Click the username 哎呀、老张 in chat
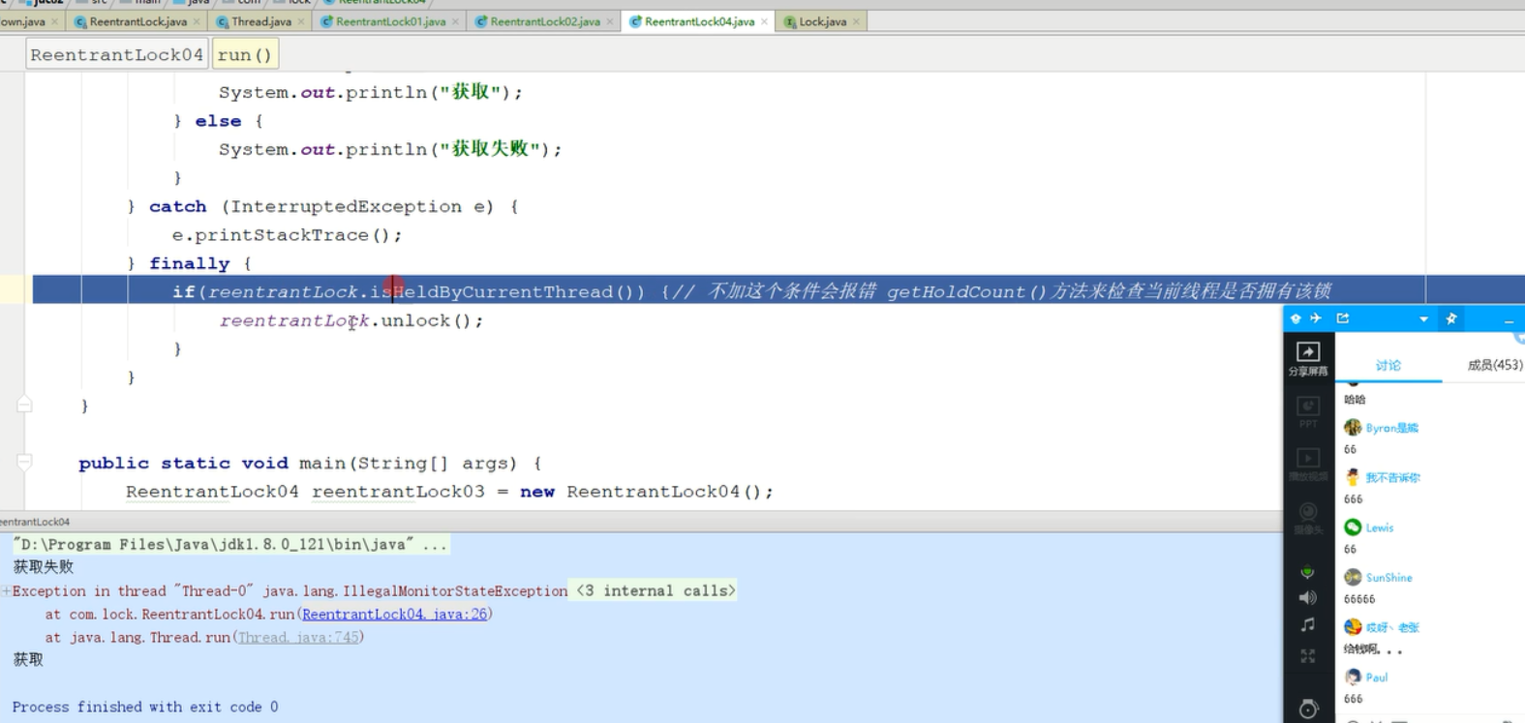Image resolution: width=1525 pixels, height=723 pixels. click(x=1392, y=627)
